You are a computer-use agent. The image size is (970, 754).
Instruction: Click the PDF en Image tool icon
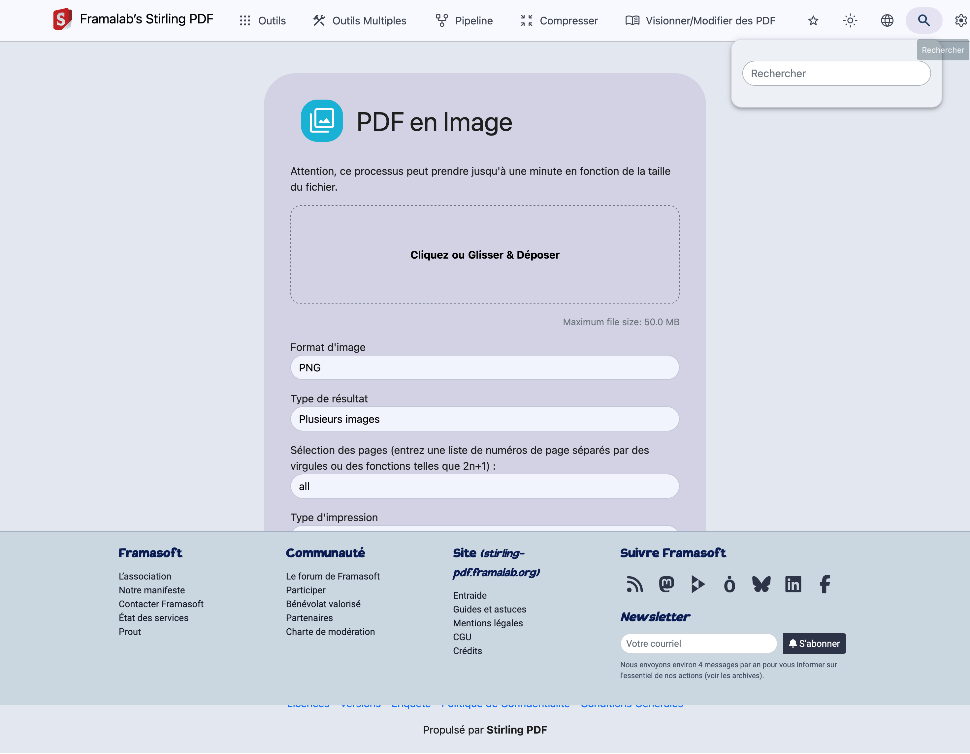click(322, 121)
